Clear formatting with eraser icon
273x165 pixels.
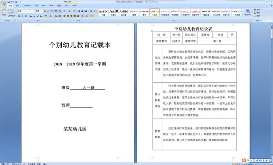pos(52,11)
